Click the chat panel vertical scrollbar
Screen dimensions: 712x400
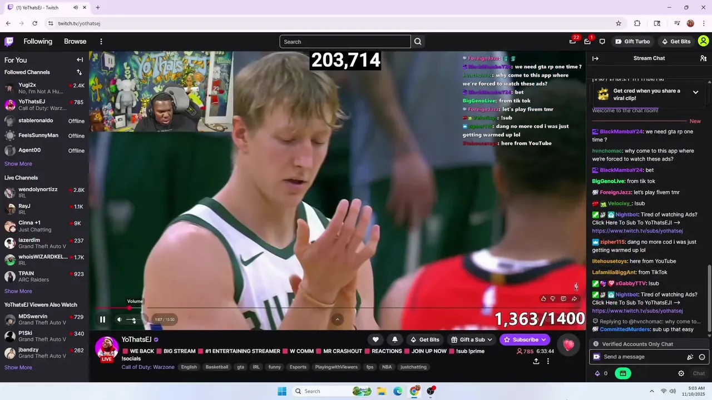point(709,298)
